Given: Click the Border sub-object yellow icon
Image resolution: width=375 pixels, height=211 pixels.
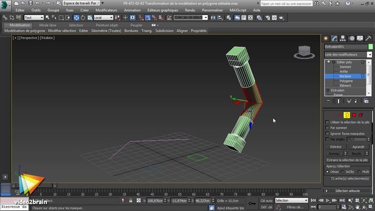Looking at the screenshot, I should click(347, 115).
